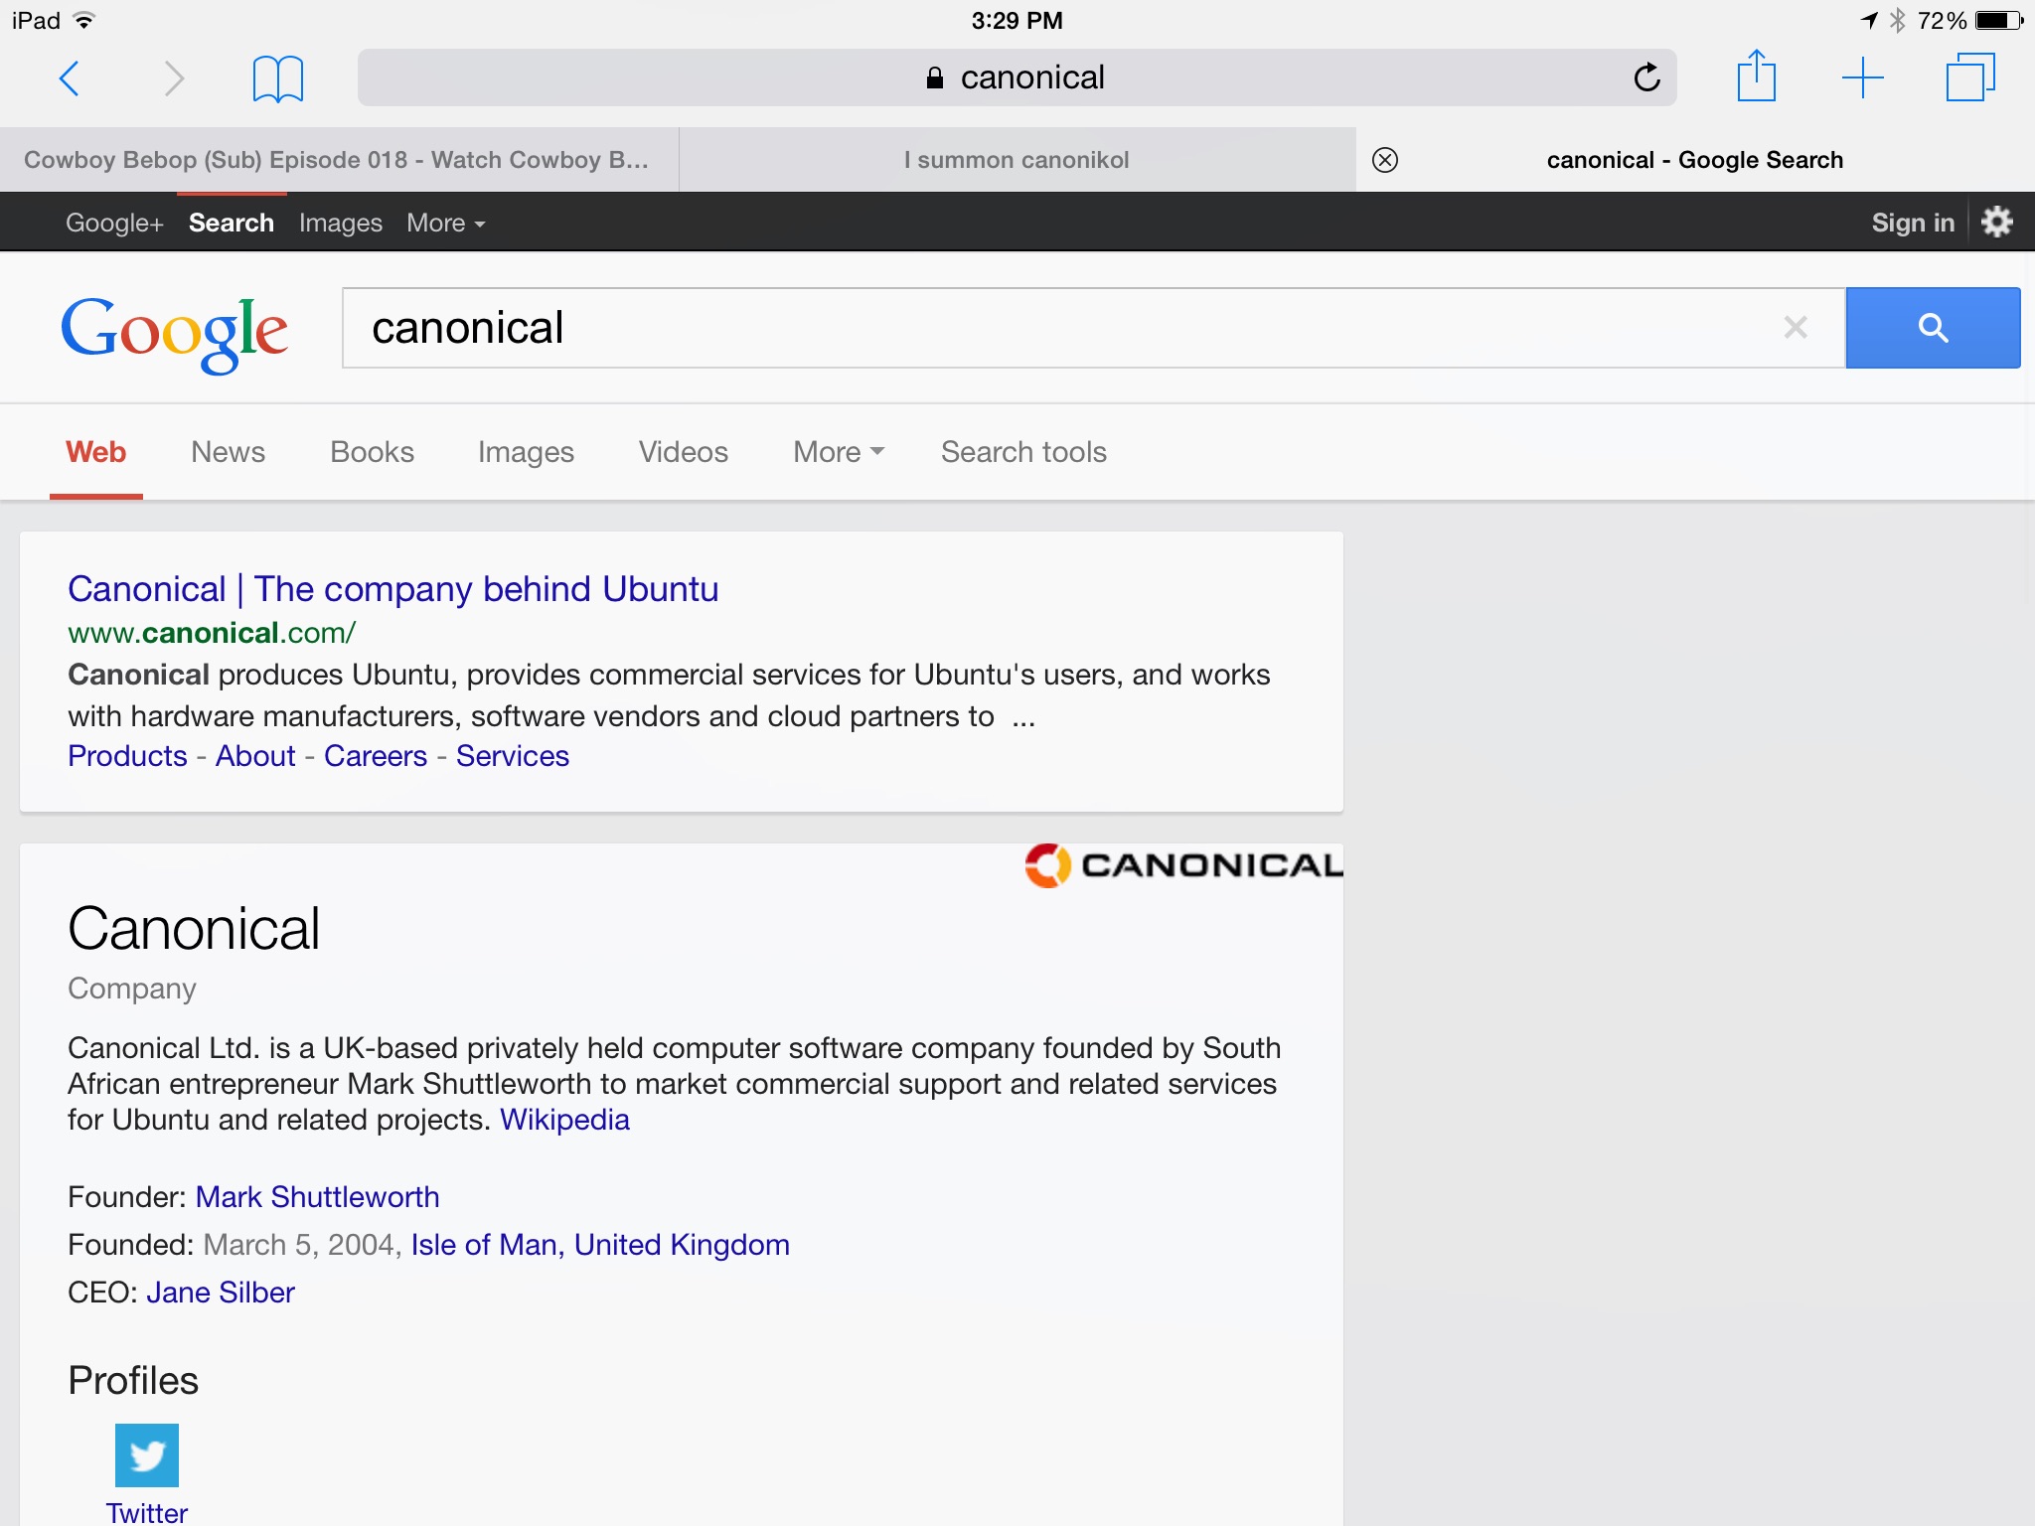This screenshot has width=2035, height=1526.
Task: Switch to Videos results
Action: point(684,452)
